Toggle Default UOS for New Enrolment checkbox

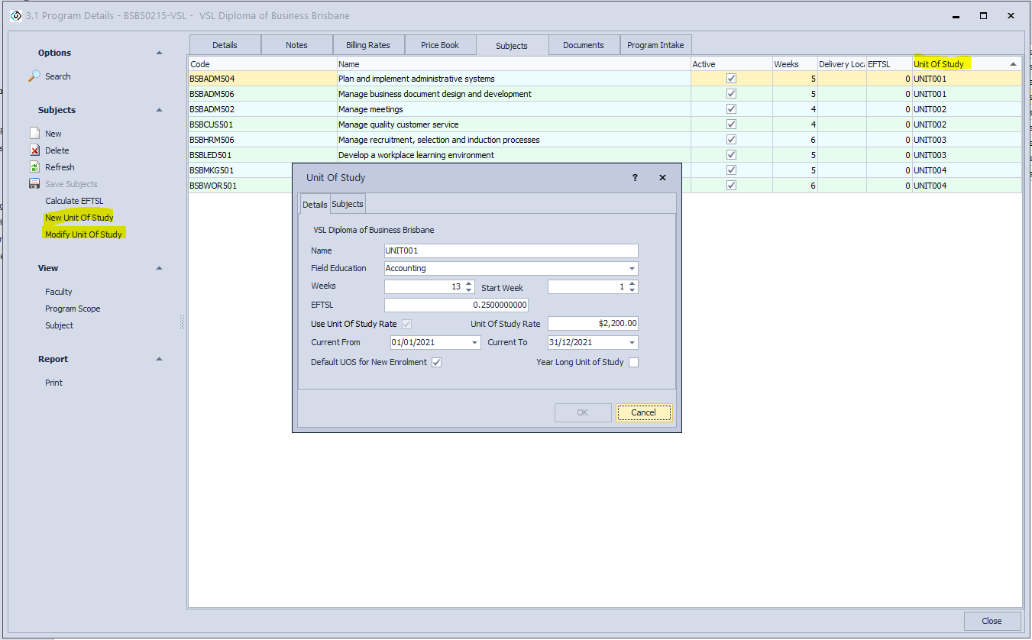coord(436,362)
